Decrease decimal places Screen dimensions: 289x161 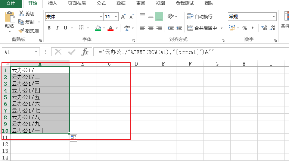coord(272,28)
